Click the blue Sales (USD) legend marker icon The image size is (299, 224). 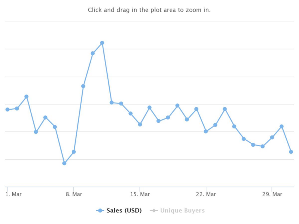100,211
